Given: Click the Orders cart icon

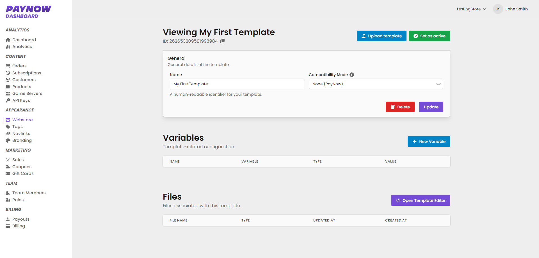Looking at the screenshot, I should pyautogui.click(x=8, y=66).
